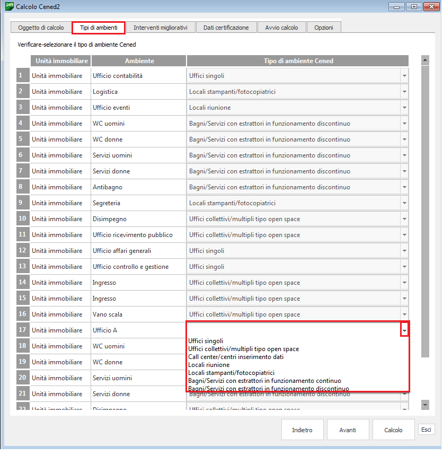Pick 'Locali riunione' in the dropdown list
Image resolution: width=443 pixels, height=455 pixels.
click(x=209, y=365)
